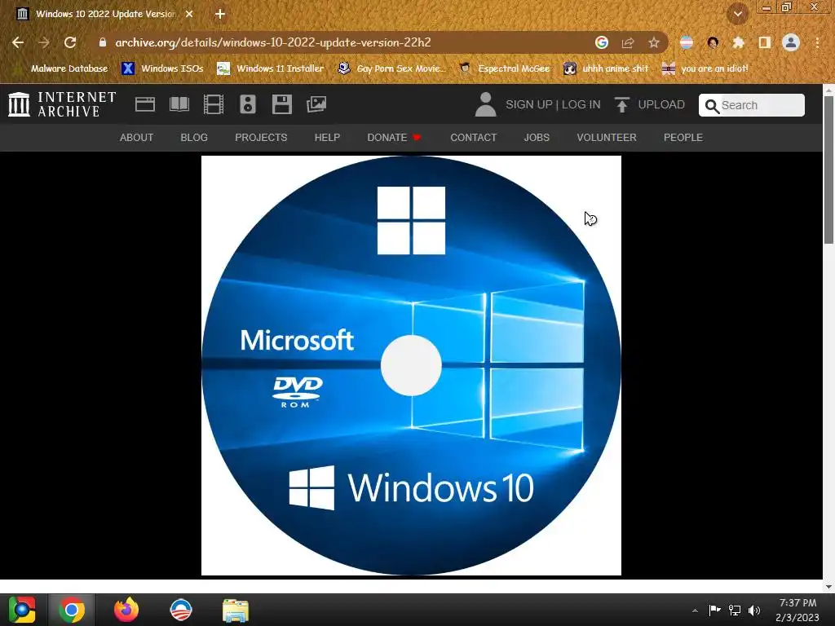Click the browser forward arrow
This screenshot has height=626, width=835.
[x=44, y=42]
